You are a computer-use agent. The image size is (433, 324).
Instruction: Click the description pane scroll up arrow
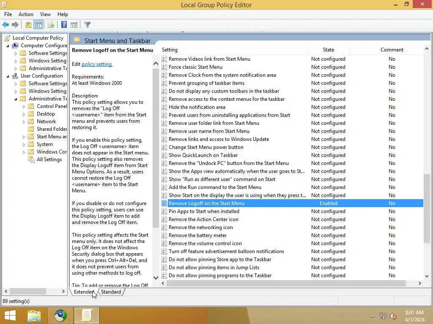(156, 64)
